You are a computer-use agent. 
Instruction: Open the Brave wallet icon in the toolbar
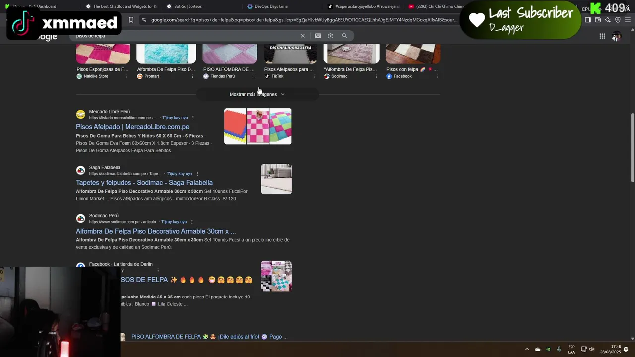pos(598,20)
